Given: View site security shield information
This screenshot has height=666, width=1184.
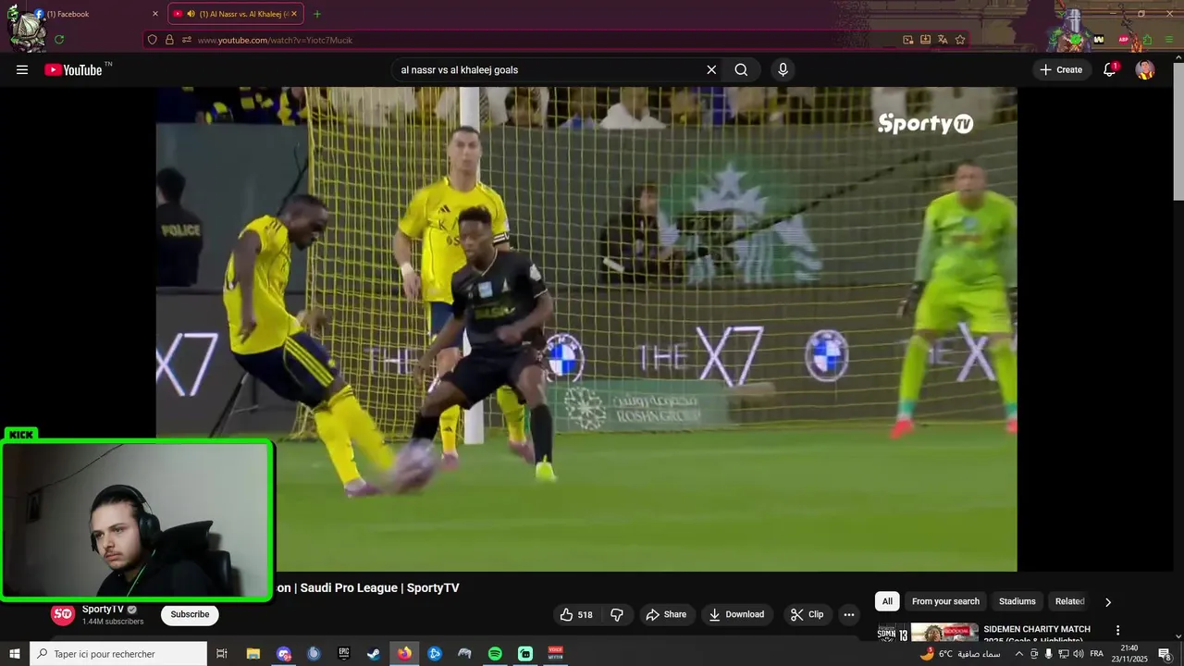Looking at the screenshot, I should pyautogui.click(x=152, y=40).
